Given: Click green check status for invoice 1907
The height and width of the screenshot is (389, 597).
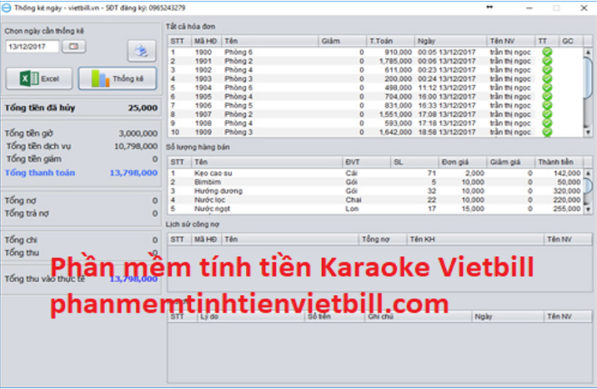Looking at the screenshot, I should click(x=547, y=114).
